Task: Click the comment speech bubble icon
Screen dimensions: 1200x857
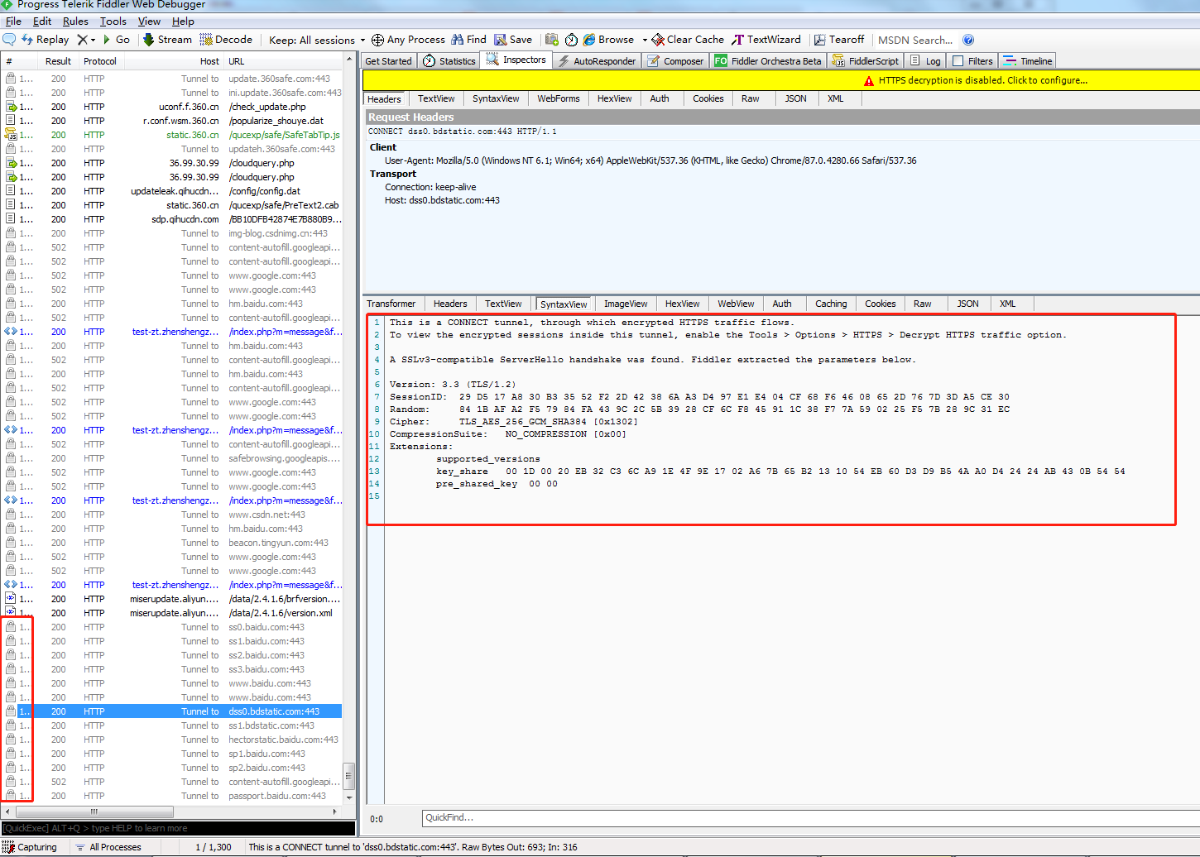Action: [9, 40]
